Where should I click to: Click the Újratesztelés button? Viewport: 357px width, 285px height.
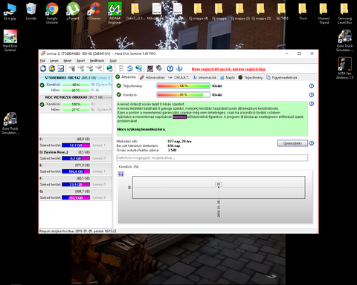click(292, 143)
